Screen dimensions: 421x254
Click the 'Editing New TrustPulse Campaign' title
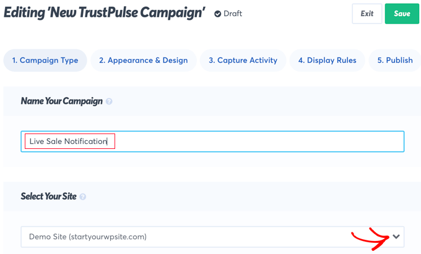pos(104,14)
